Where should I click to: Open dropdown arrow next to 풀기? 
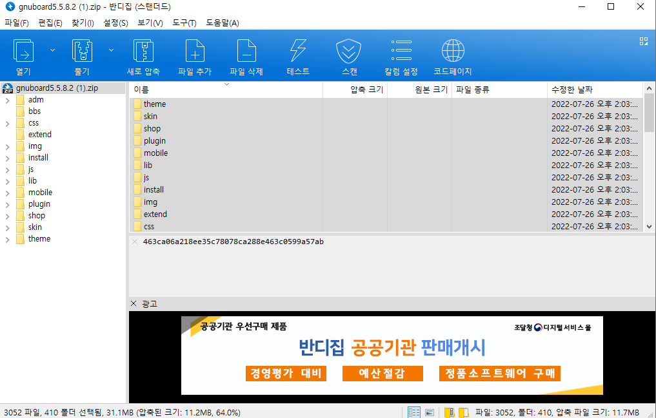tap(111, 50)
